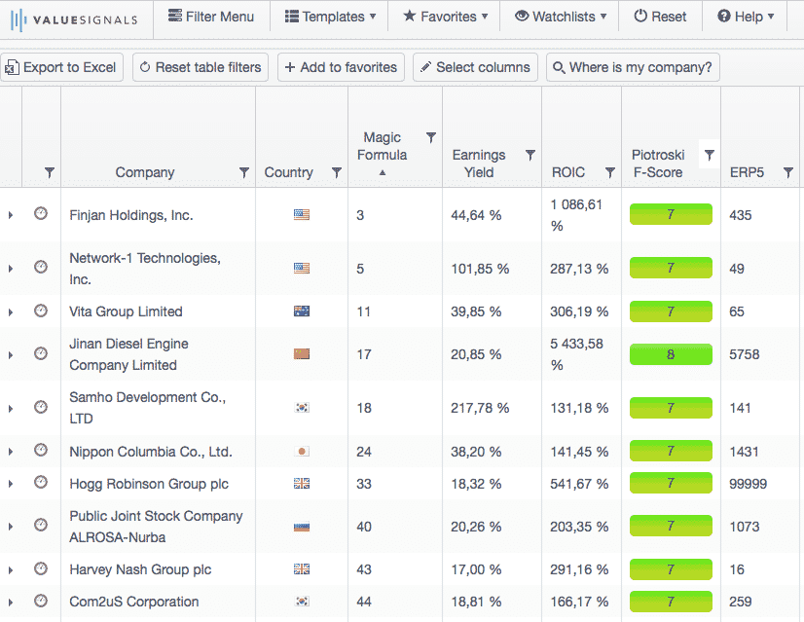Click the clock icon for Finjan Holdings
This screenshot has height=622, width=804.
41,213
